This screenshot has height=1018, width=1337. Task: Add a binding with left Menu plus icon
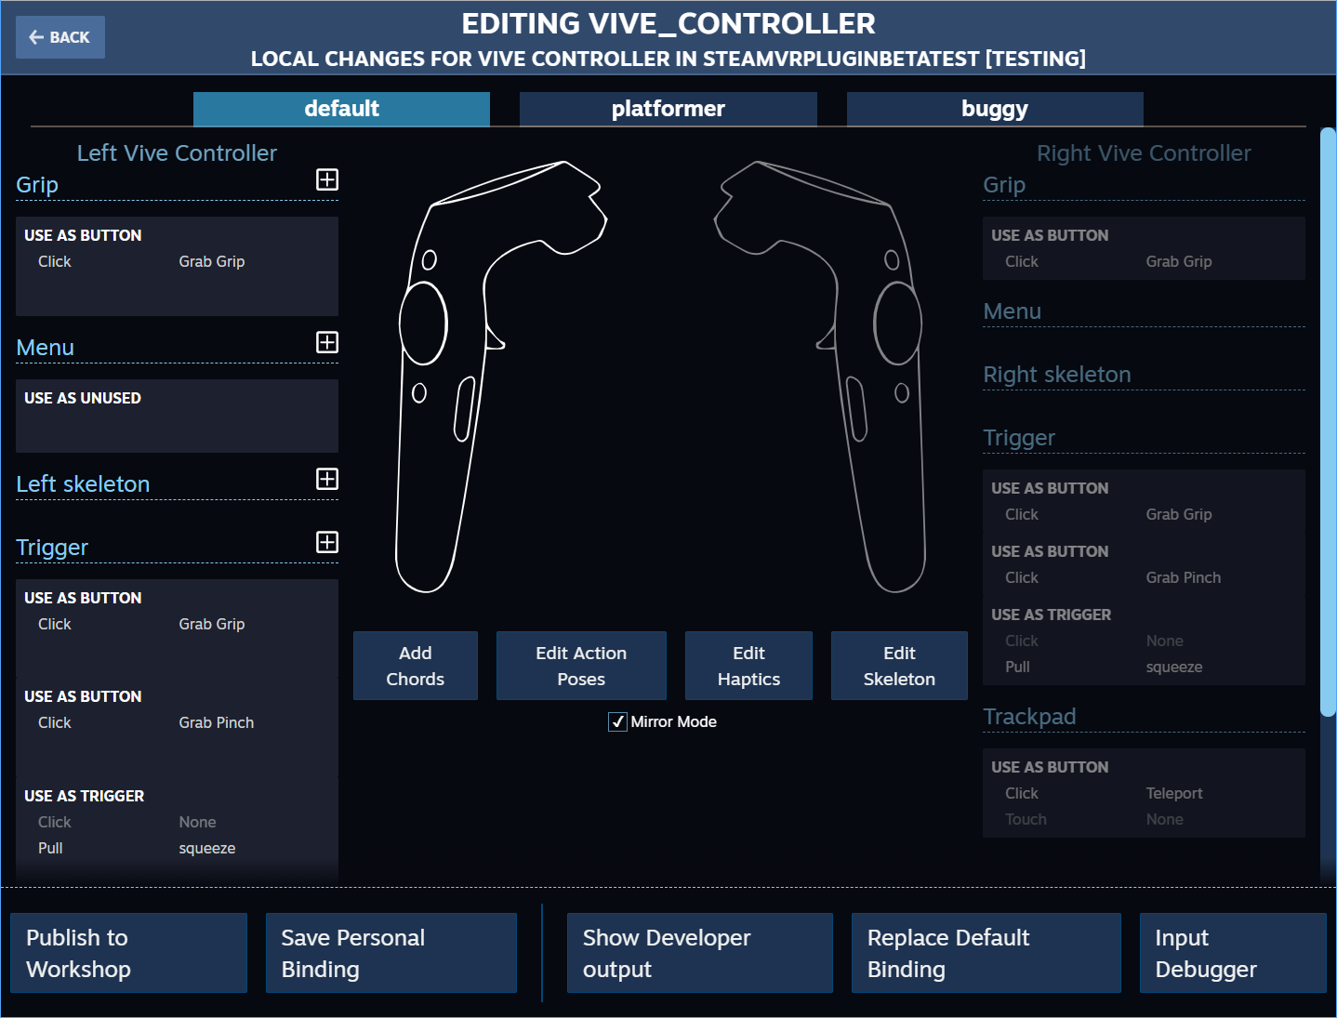[x=327, y=342]
